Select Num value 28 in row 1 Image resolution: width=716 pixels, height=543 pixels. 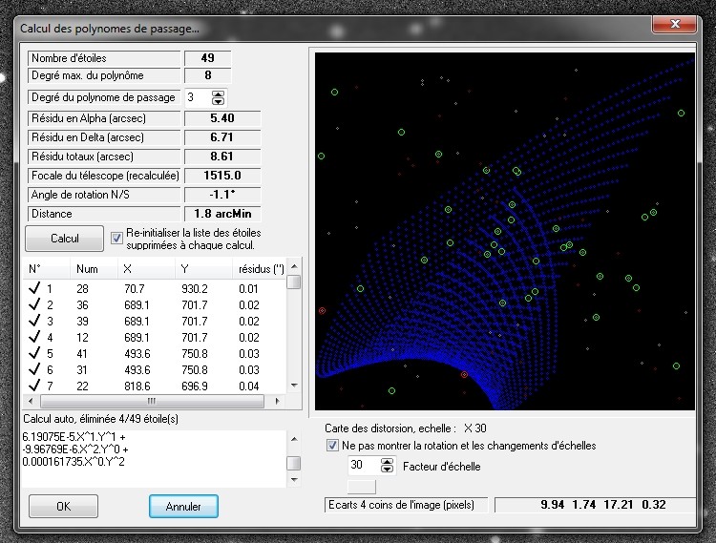pos(83,289)
